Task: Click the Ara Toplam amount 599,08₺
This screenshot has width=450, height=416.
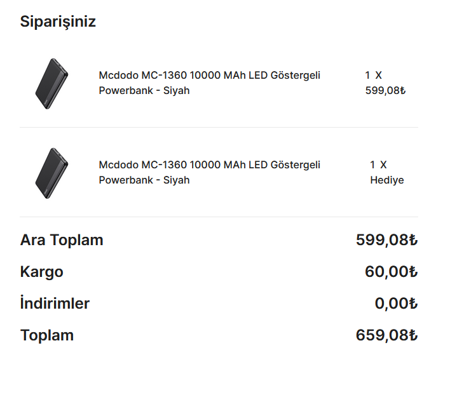Action: [x=386, y=241]
